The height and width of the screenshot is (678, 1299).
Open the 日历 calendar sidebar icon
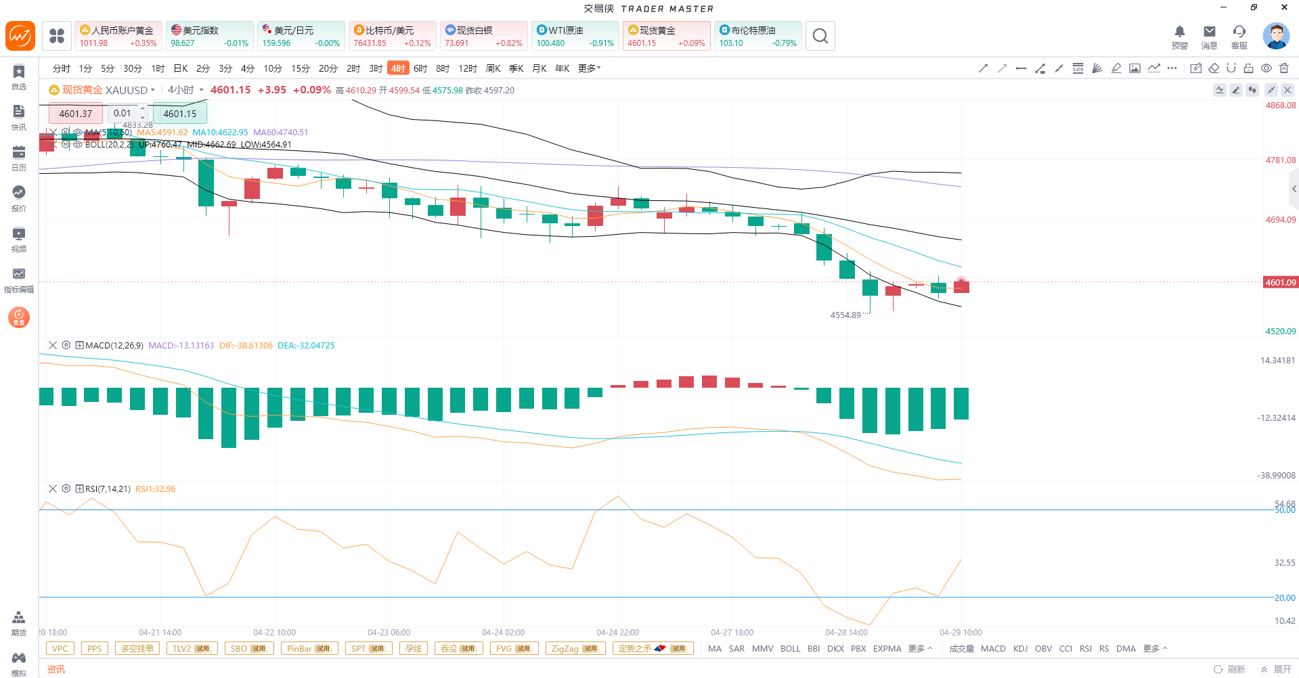(x=19, y=158)
